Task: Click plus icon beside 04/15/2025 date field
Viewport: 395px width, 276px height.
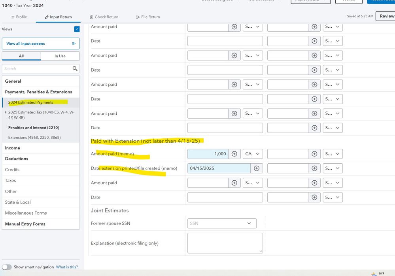Action: (257, 168)
